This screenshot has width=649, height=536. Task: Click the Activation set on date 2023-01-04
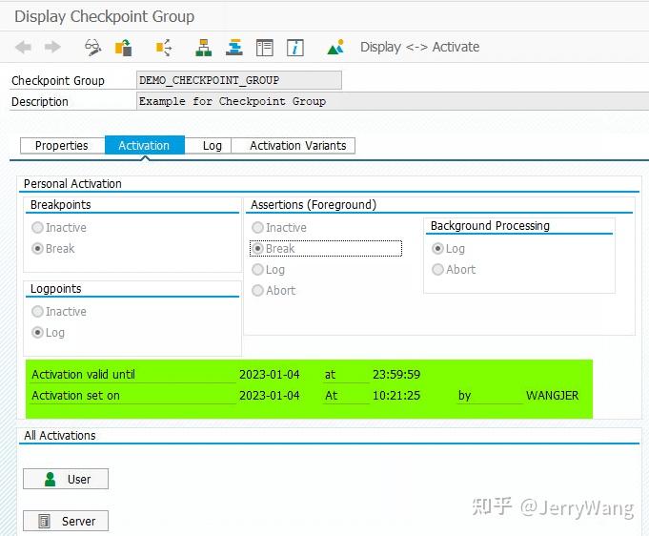[x=270, y=396]
